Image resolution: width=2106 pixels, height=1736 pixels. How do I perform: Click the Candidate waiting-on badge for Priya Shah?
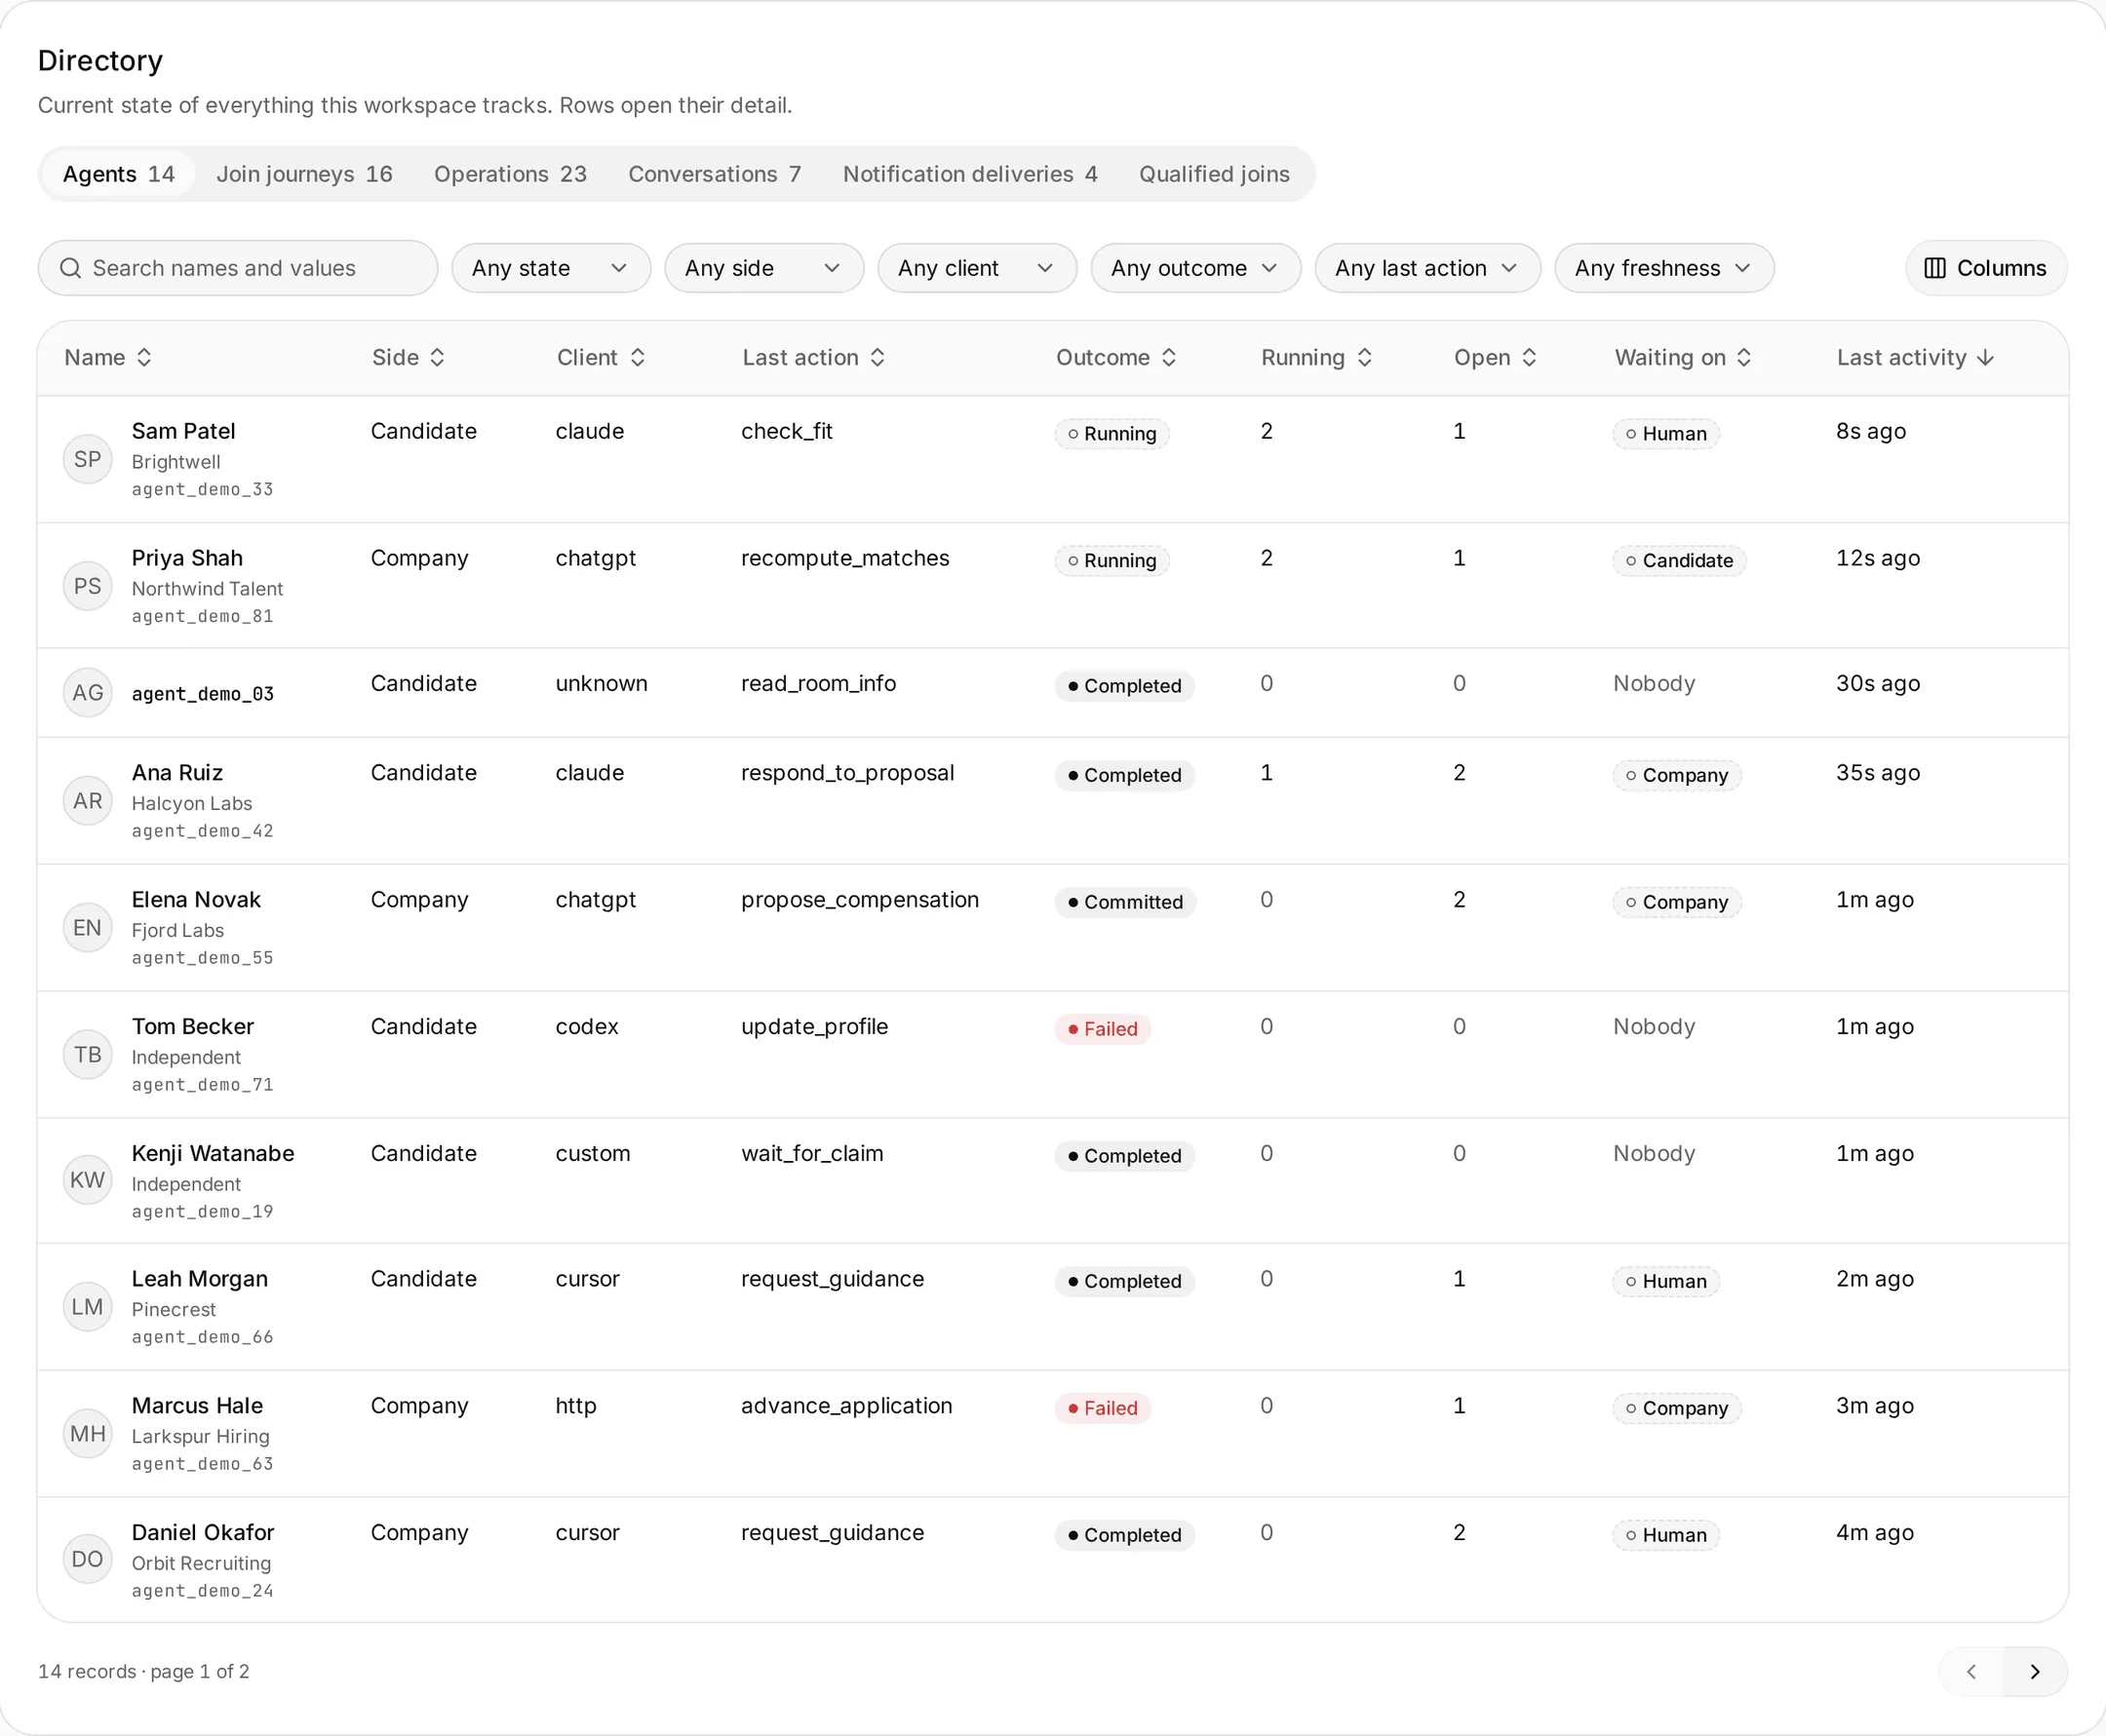pos(1679,561)
